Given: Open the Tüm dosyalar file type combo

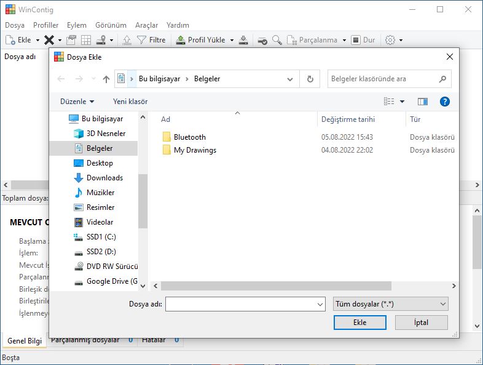Looking at the screenshot, I should point(391,304).
